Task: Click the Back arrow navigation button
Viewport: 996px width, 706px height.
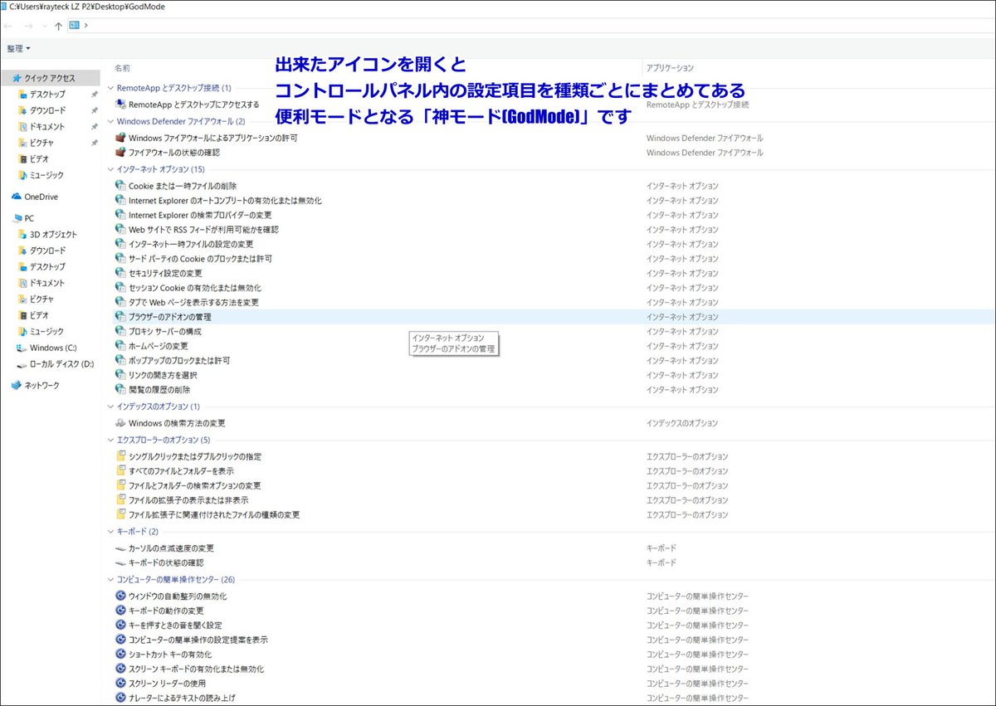Action: [8, 26]
